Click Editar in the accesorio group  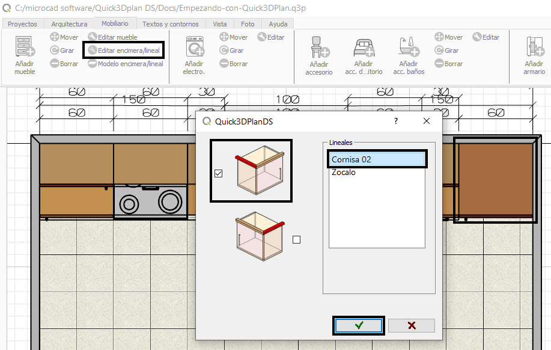[486, 37]
